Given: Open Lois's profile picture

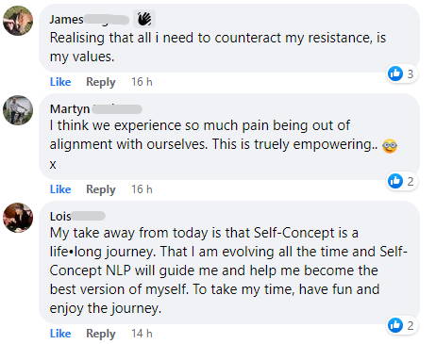Looking at the screenshot, I should tap(18, 218).
